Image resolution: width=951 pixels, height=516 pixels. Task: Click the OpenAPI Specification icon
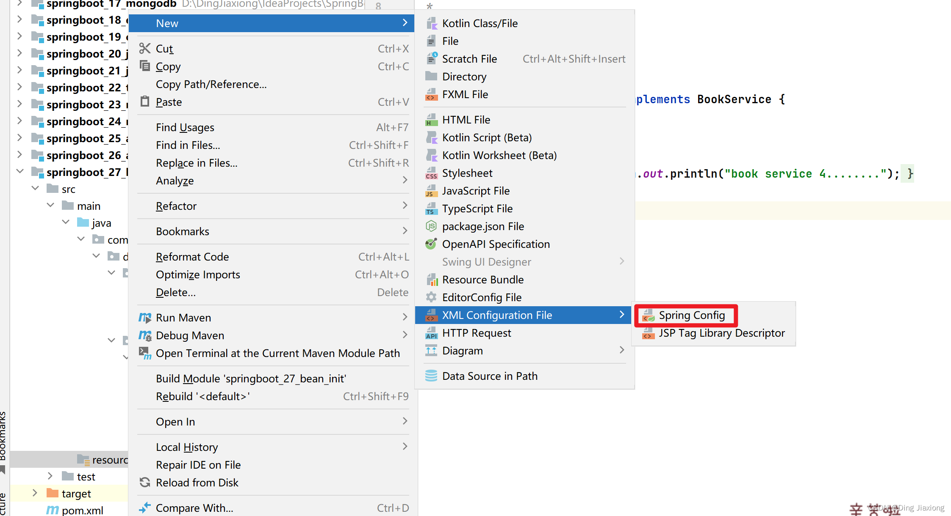coord(431,244)
